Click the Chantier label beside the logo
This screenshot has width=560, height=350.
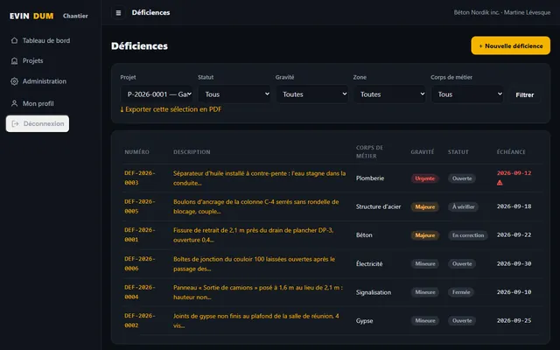click(75, 16)
